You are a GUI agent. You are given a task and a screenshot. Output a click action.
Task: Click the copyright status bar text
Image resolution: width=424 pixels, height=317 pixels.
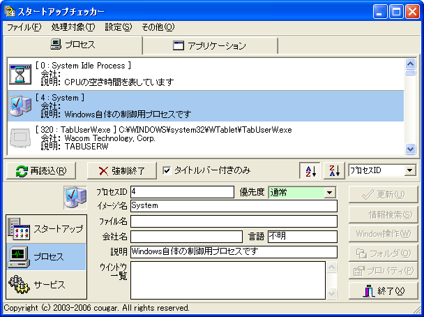pos(96,308)
